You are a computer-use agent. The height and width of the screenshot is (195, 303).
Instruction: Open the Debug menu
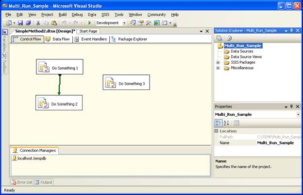[77, 15]
